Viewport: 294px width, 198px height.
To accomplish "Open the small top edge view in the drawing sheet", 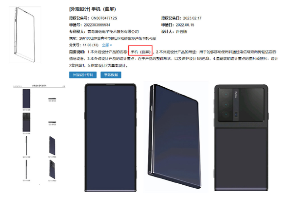I will (x=52, y=99).
